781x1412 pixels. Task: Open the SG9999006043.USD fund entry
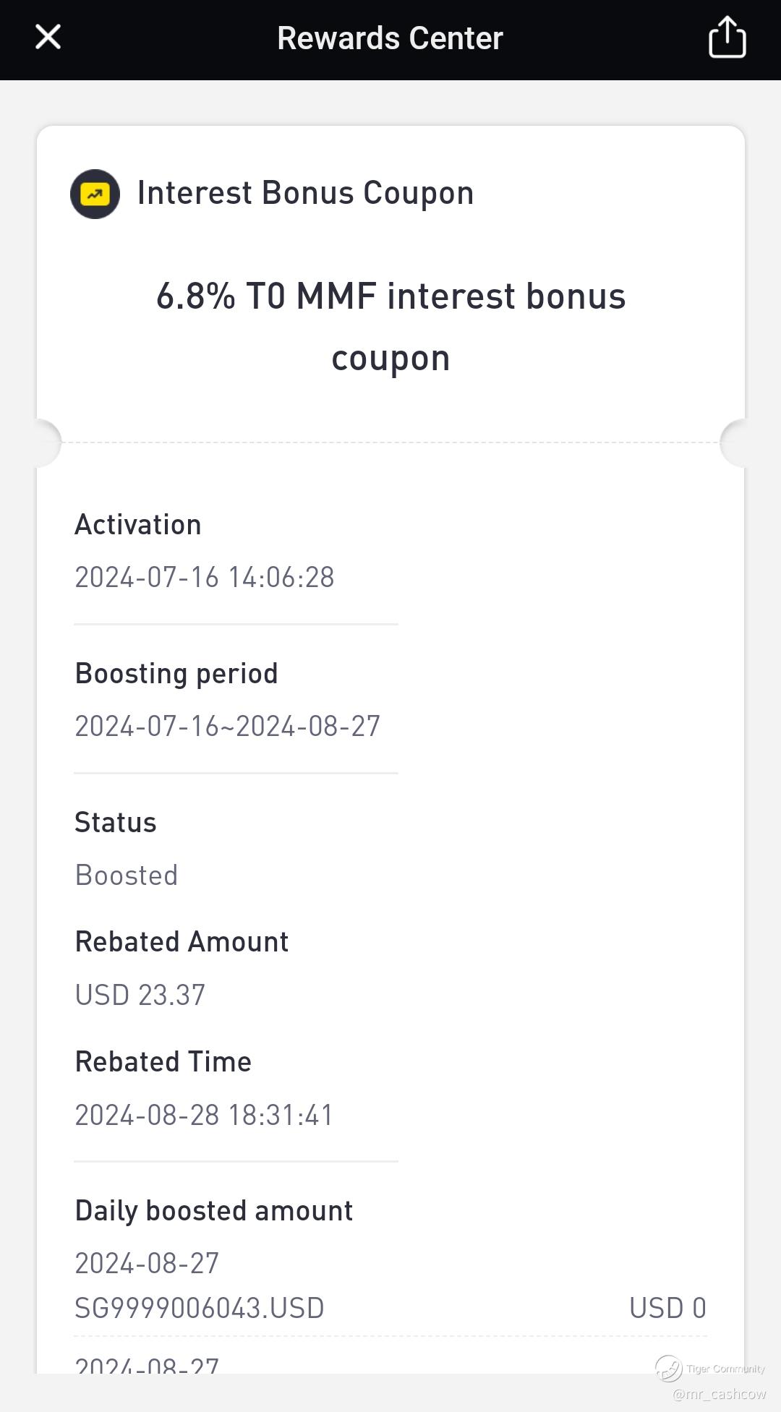tap(200, 1308)
